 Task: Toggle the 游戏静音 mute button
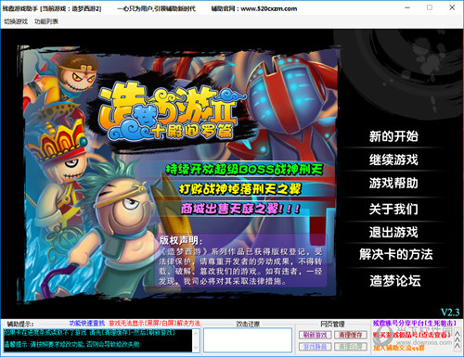pyautogui.click(x=316, y=347)
